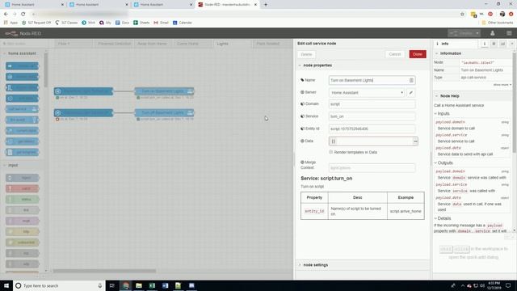This screenshot has width=517, height=291.
Task: Click the palette vertical scrollbar
Action: (45, 70)
